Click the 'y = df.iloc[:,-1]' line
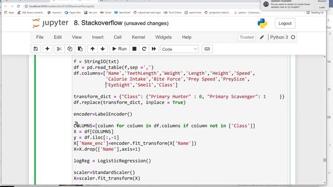The height and width of the screenshot is (187, 333). coord(96,137)
